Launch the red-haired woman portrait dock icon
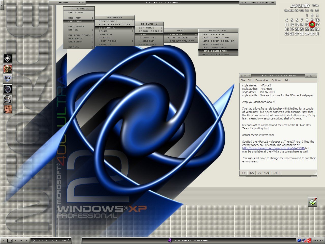This screenshot has height=244, width=325. (x=8, y=109)
